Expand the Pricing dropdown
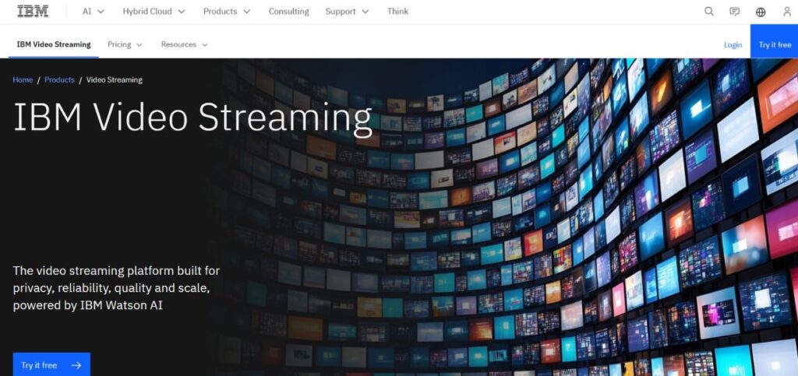The height and width of the screenshot is (376, 798). [x=125, y=44]
